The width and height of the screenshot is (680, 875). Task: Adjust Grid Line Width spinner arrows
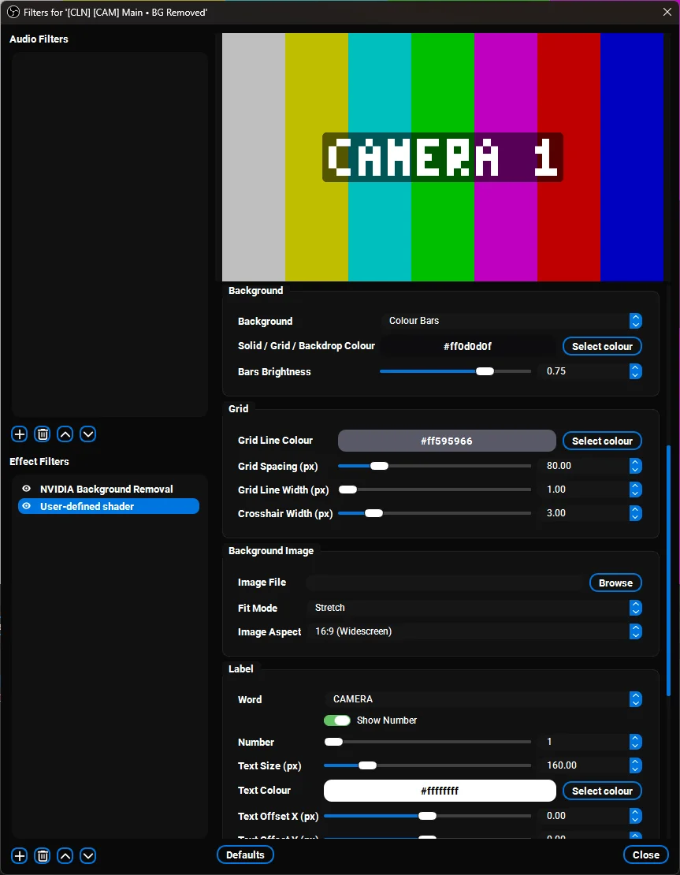635,490
